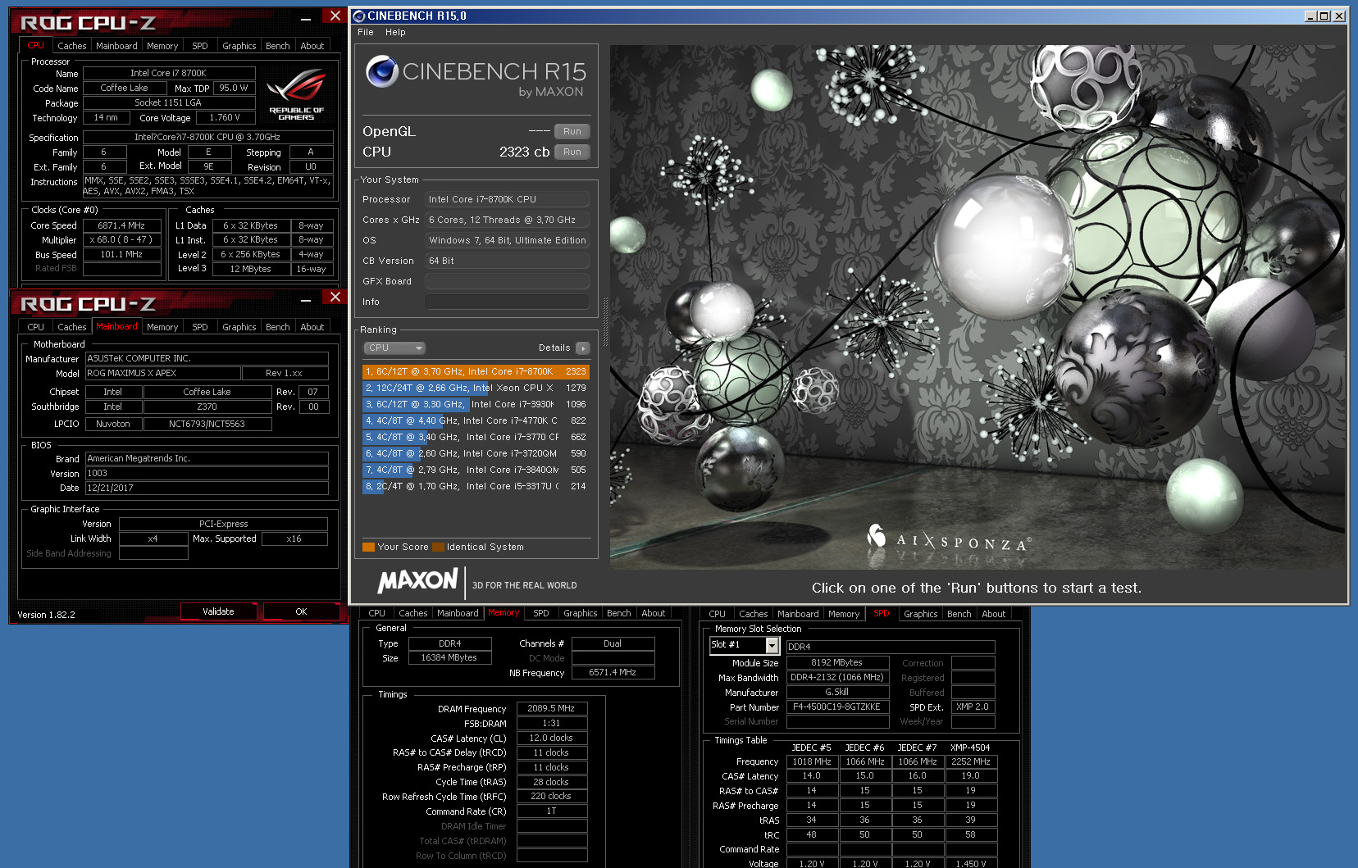Open Bench tab in Mainboard CPU-Z window
The width and height of the screenshot is (1358, 868).
(278, 327)
